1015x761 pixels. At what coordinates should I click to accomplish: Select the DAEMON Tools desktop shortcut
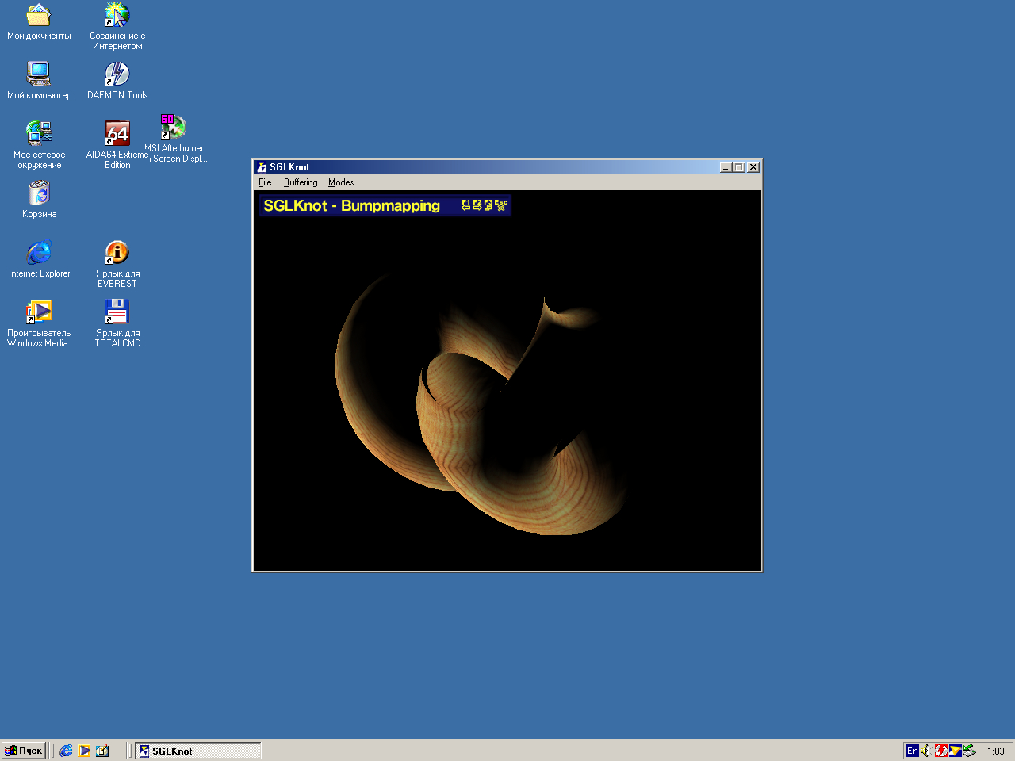click(117, 75)
